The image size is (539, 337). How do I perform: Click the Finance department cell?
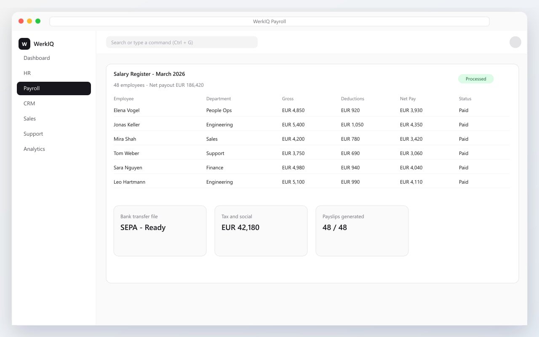point(215,168)
